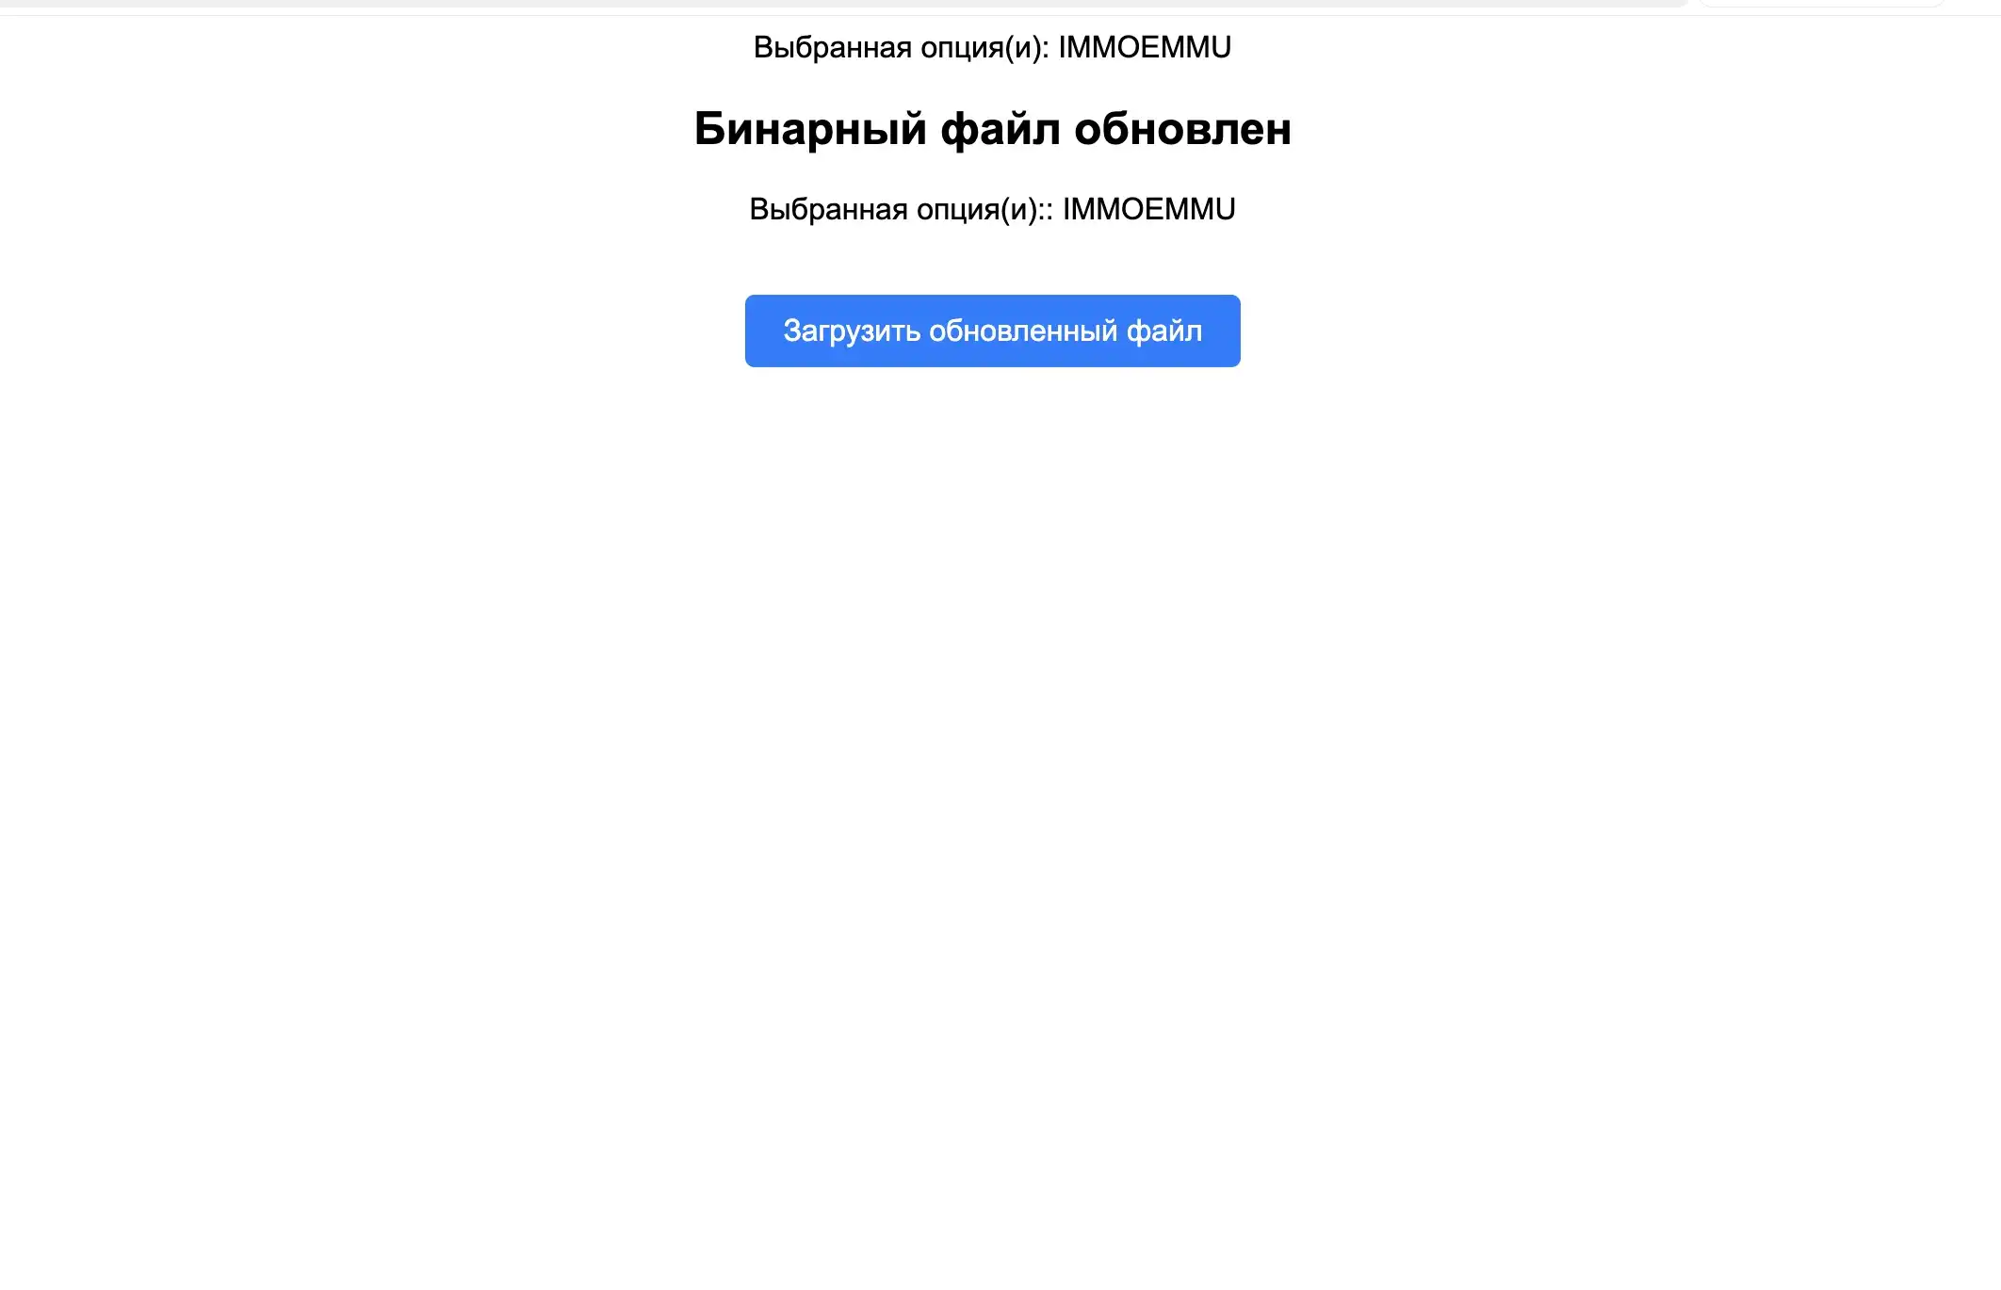The height and width of the screenshot is (1290, 2001).
Task: Click 'опция(и):' in the topmost line
Action: click(x=984, y=47)
